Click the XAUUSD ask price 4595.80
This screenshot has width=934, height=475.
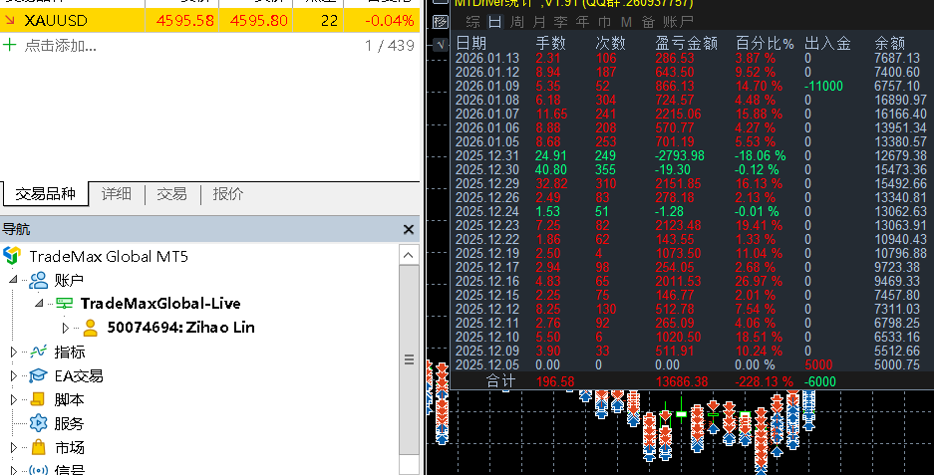pos(258,20)
